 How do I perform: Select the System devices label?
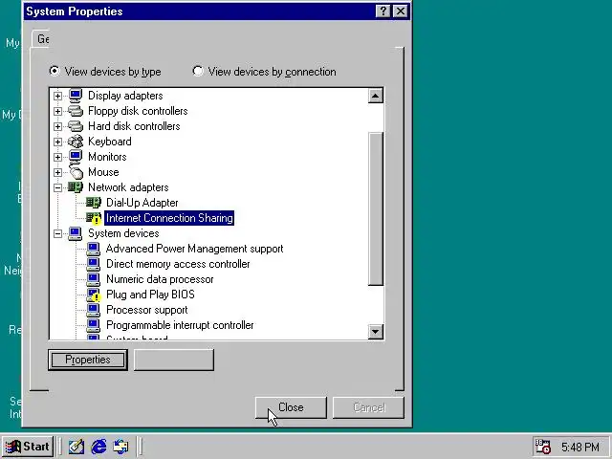pyautogui.click(x=123, y=233)
